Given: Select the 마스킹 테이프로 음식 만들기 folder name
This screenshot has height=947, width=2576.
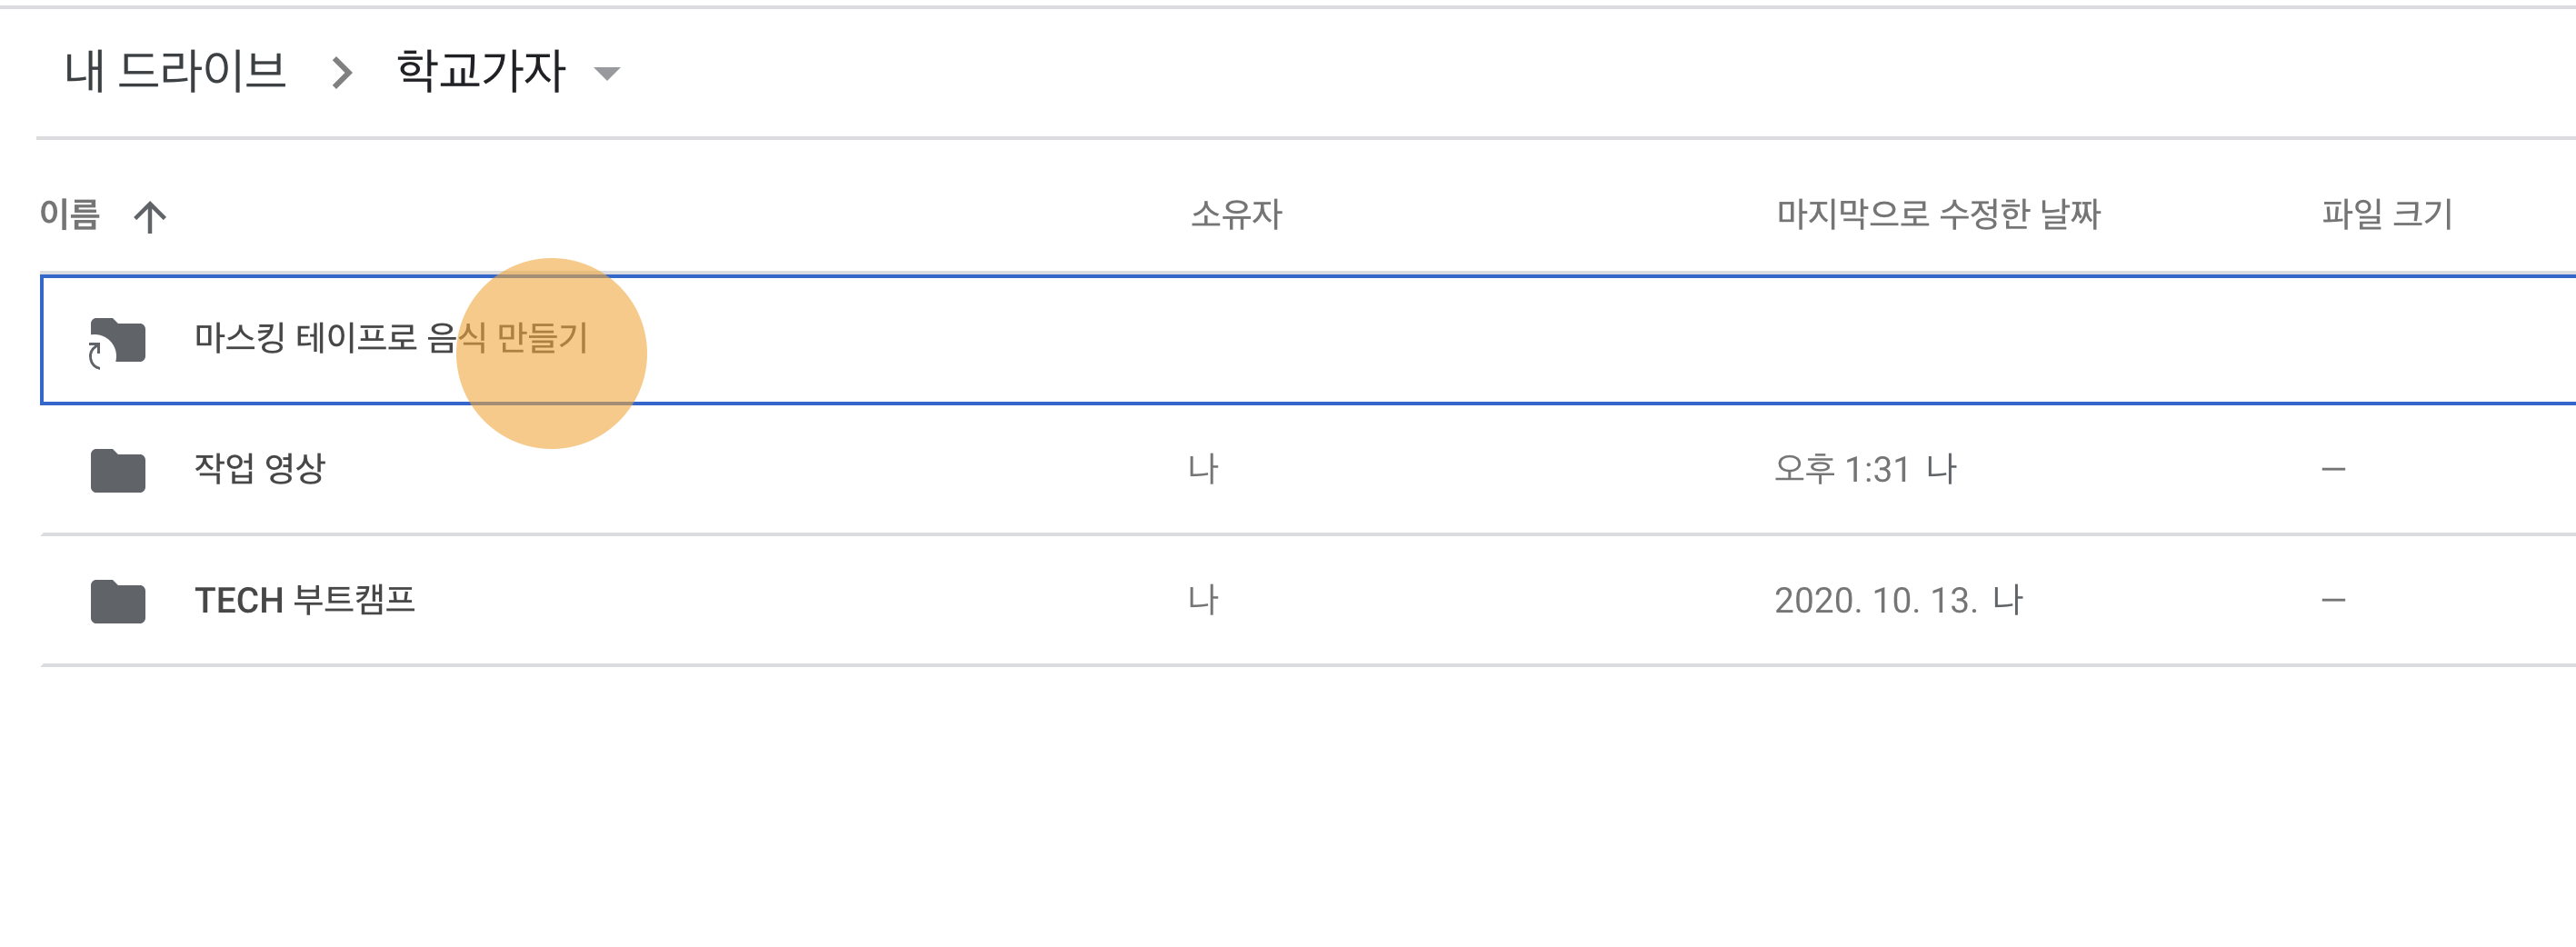Looking at the screenshot, I should tap(391, 338).
